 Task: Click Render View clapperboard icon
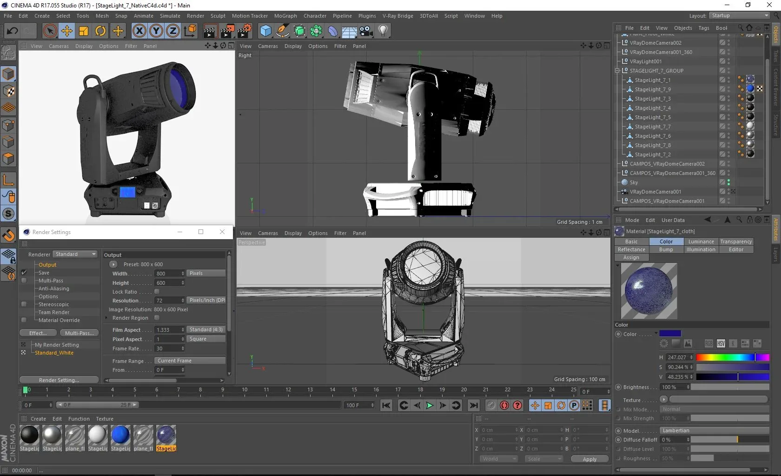pos(210,31)
